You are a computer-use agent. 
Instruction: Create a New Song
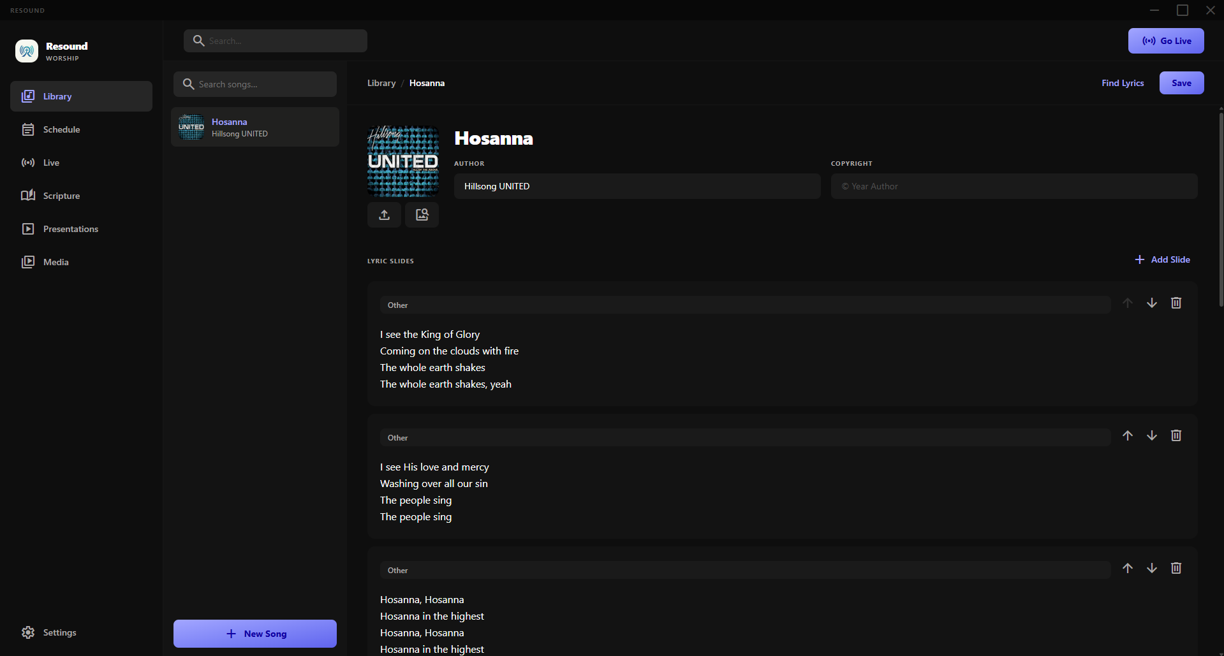point(255,634)
